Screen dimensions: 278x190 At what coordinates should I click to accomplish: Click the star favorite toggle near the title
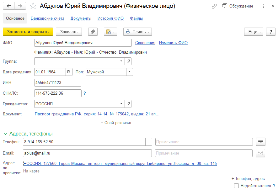coord(33,5)
